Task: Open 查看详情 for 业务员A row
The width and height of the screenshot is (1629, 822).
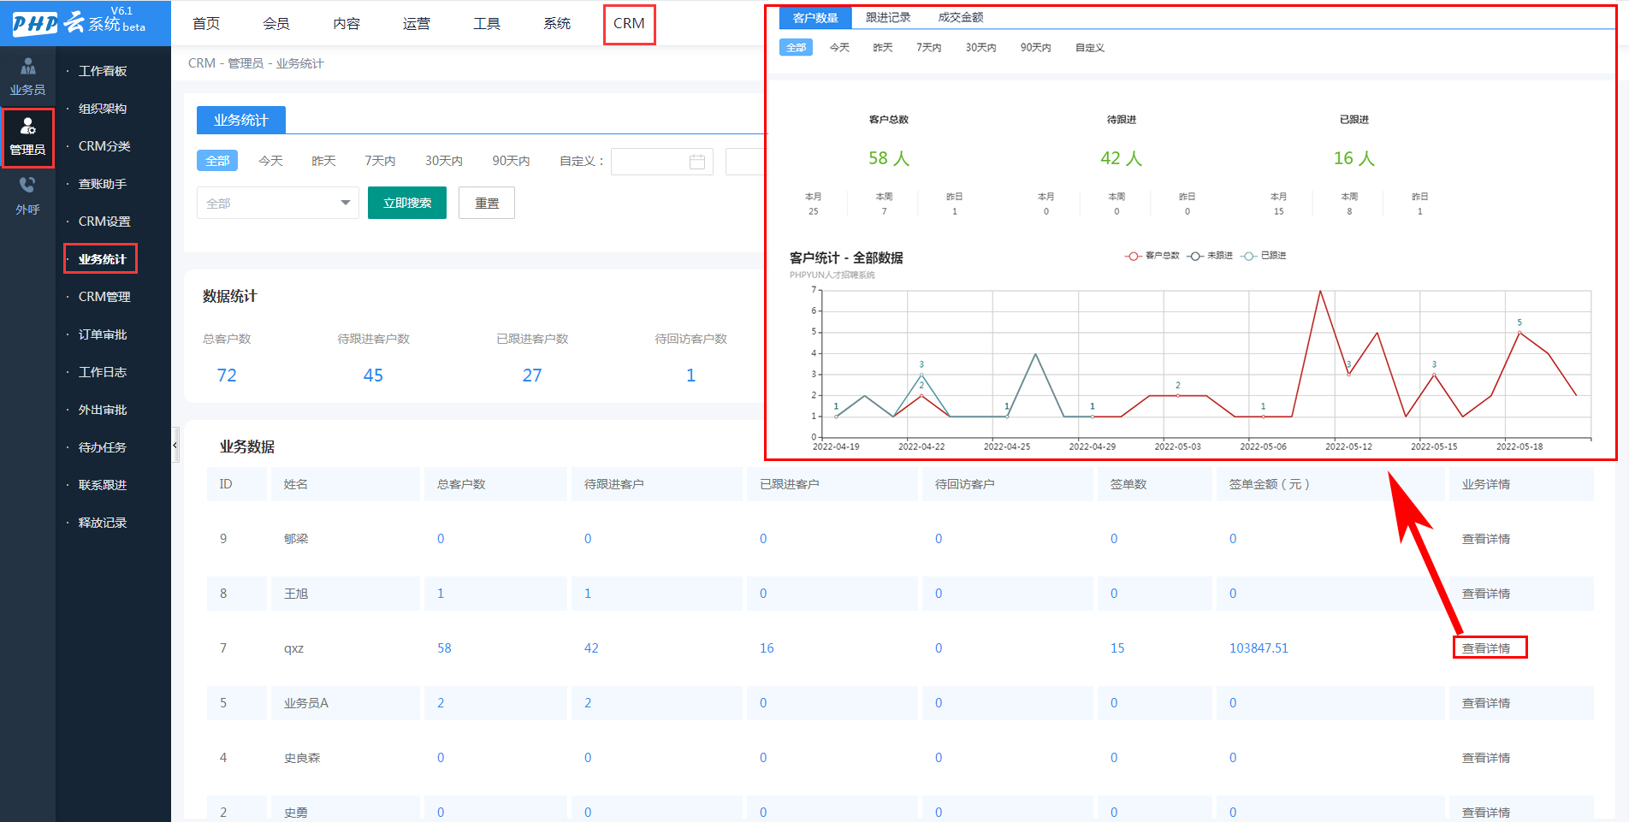Action: coord(1486,703)
